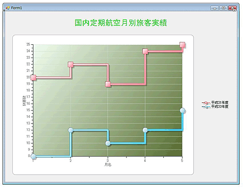
Task: Click the blue circle marker at 15
Action: [182, 110]
